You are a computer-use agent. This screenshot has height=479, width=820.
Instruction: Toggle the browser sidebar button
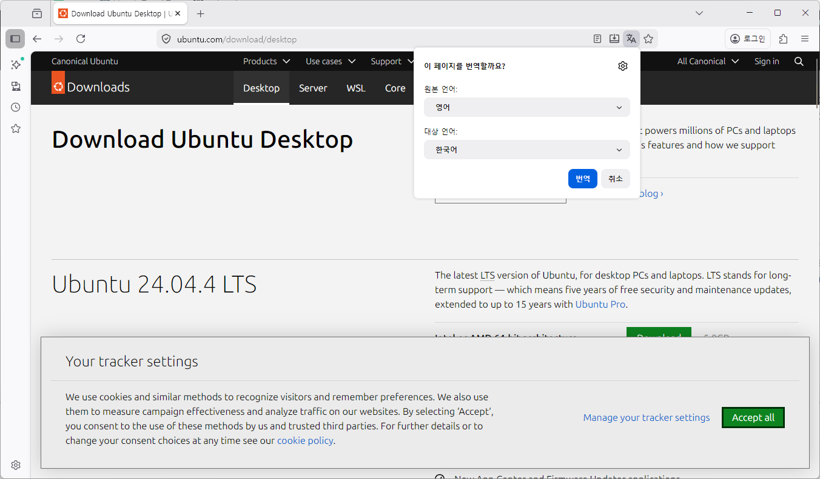pos(15,39)
